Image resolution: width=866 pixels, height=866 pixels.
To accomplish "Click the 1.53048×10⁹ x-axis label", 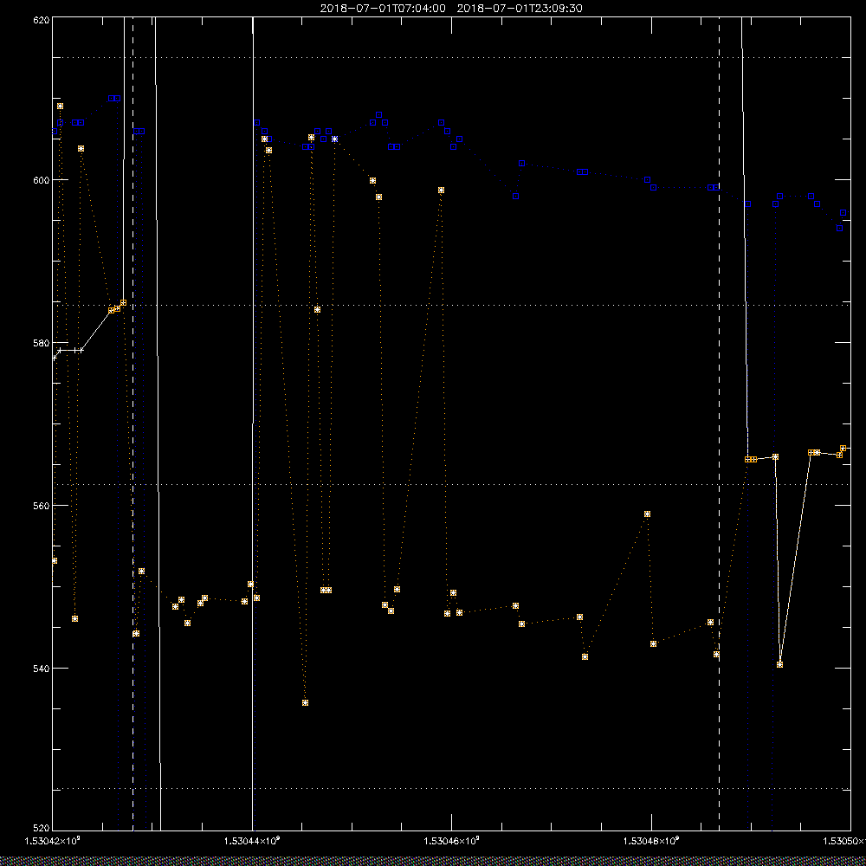I will click(651, 841).
